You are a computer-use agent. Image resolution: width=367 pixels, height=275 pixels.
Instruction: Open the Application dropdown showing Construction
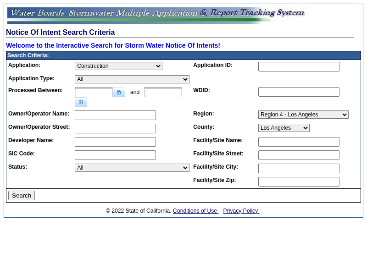118,66
